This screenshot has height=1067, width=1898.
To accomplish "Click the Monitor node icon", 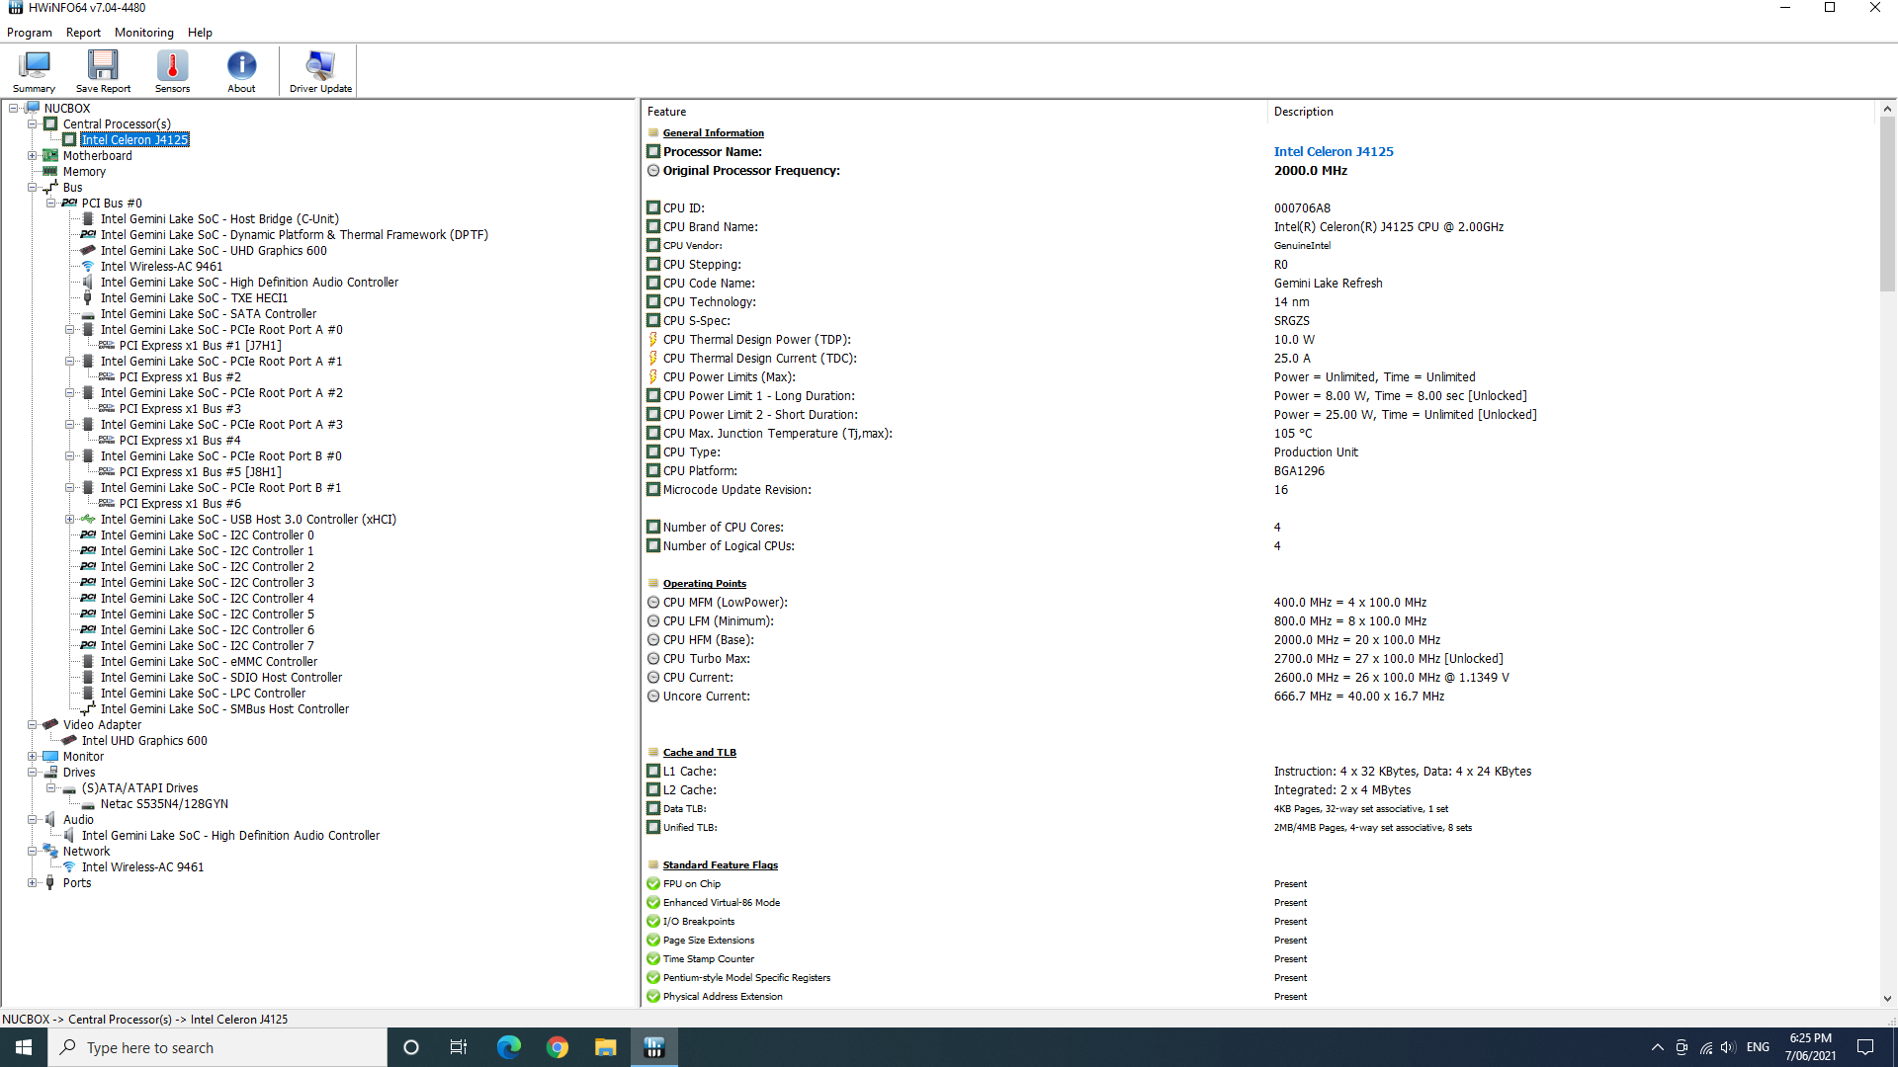I will point(50,757).
